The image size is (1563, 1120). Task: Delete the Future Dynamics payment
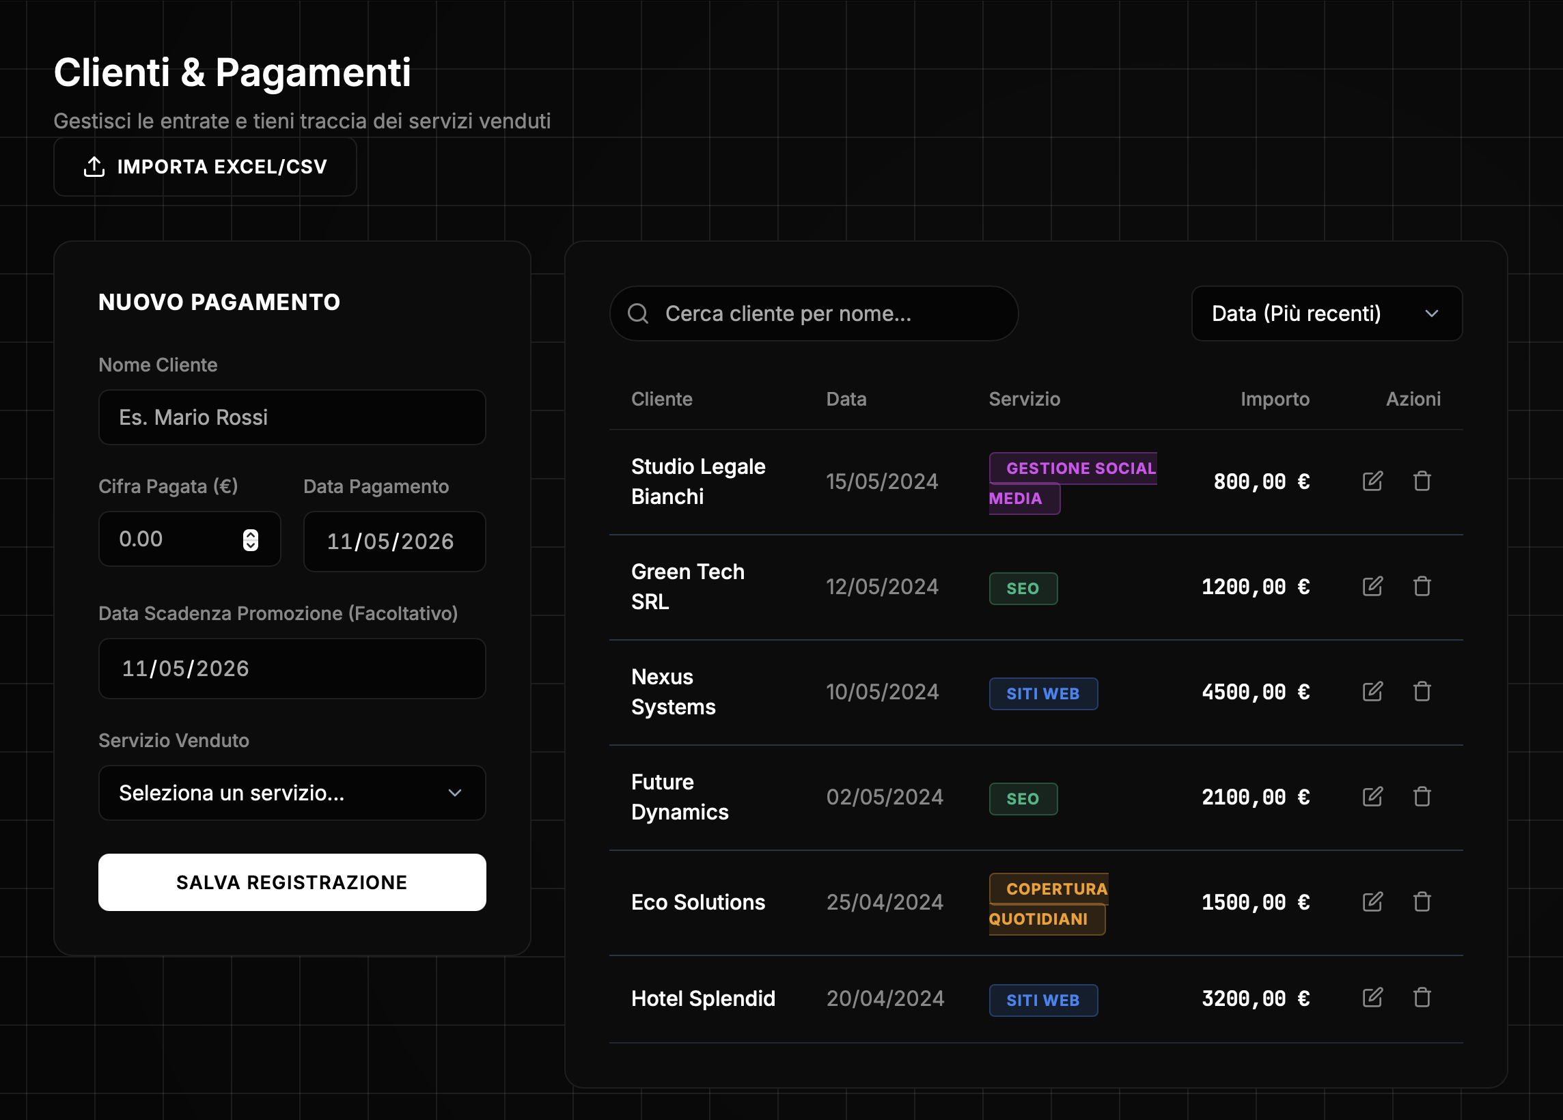(x=1422, y=796)
